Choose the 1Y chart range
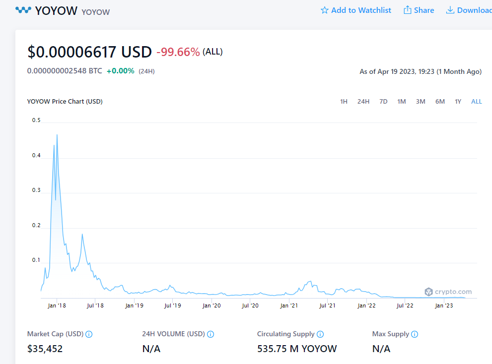The image size is (492, 364). point(458,102)
